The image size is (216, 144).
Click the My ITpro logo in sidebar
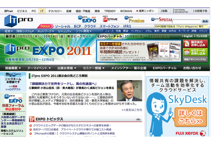point(13,74)
